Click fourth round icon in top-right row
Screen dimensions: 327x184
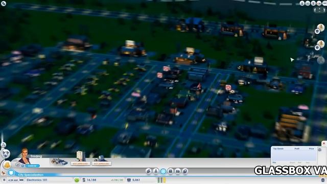(x=319, y=3)
